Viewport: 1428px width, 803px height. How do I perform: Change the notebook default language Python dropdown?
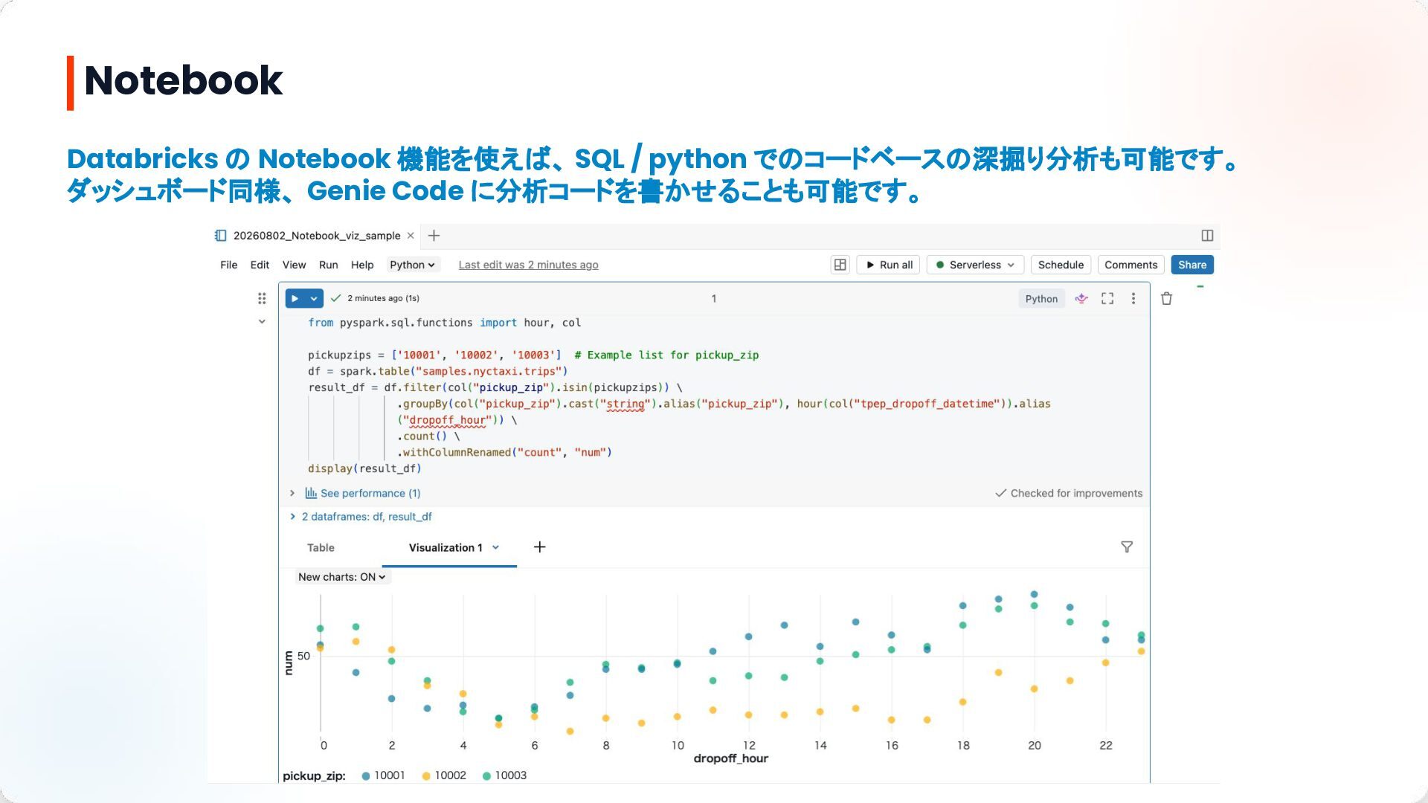point(412,265)
